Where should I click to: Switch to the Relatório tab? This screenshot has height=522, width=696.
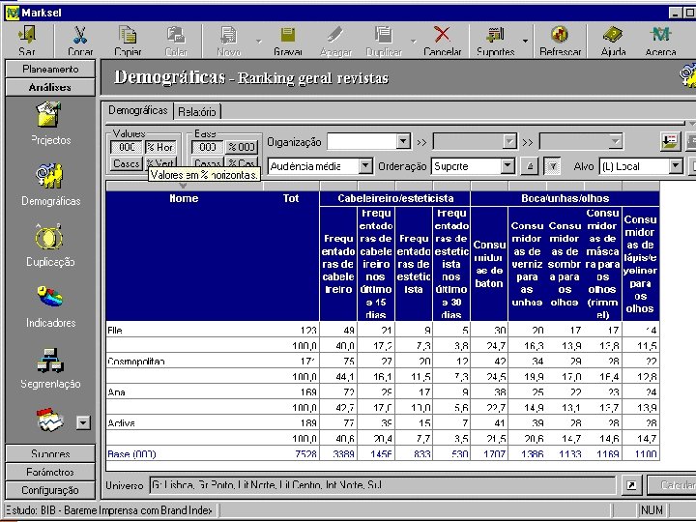pos(196,112)
